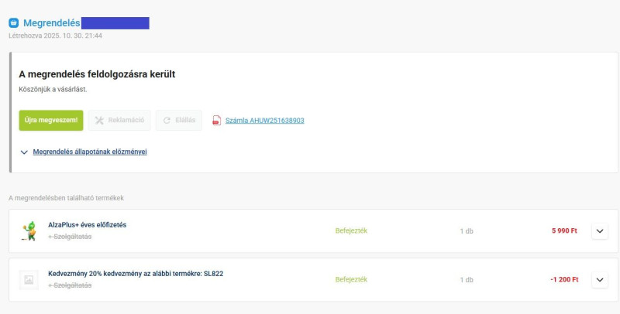Click the circular arrow Elállás icon
Image resolution: width=620 pixels, height=314 pixels.
click(167, 121)
